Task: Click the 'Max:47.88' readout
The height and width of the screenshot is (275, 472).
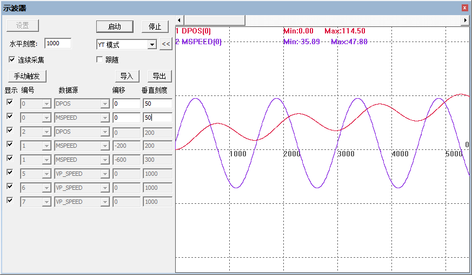Action: click(x=349, y=42)
